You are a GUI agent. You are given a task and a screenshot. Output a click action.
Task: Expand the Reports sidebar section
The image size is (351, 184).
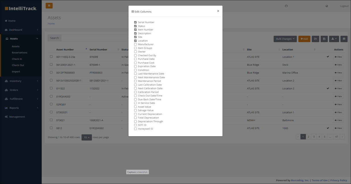[x=21, y=108]
